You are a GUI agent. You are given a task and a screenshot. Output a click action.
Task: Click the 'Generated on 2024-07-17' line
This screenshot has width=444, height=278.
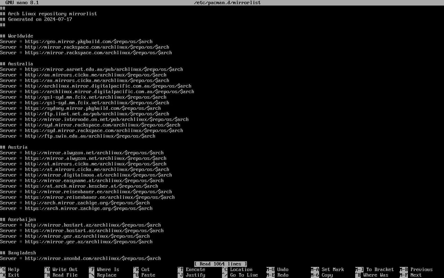(x=36, y=19)
